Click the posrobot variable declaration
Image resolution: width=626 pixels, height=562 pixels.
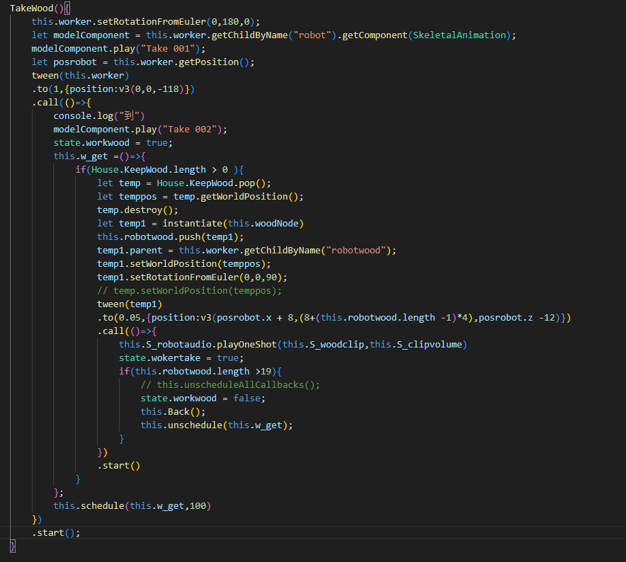[75, 62]
